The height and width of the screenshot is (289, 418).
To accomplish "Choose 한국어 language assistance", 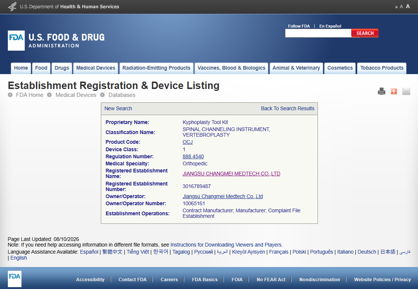I will click(x=161, y=252).
